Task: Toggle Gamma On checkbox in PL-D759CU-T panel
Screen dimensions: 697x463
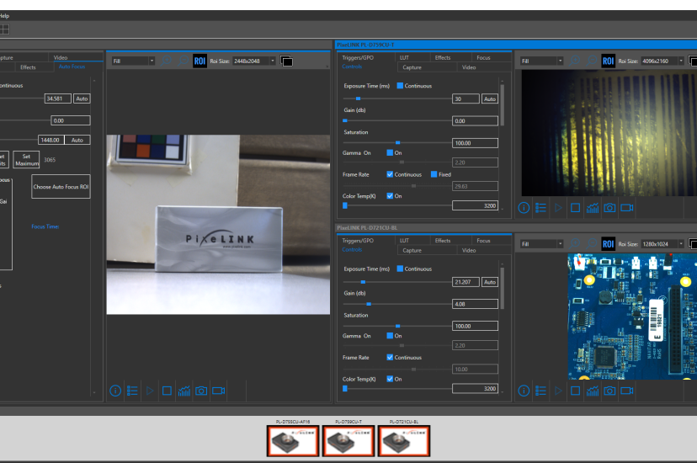Action: click(x=390, y=153)
